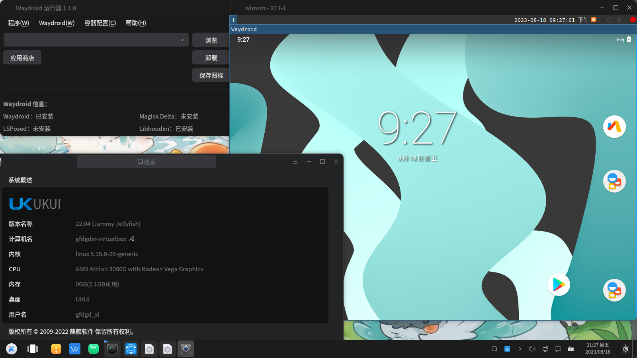Image resolution: width=637 pixels, height=358 pixels.
Task: Click the blue wlroots window taskbar icon
Action: 131,349
